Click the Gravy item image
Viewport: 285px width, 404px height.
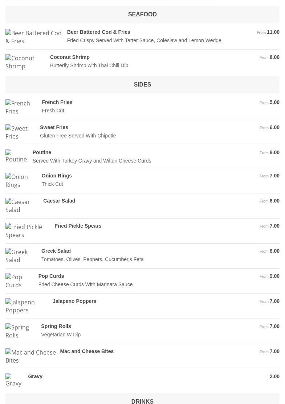pos(14,380)
